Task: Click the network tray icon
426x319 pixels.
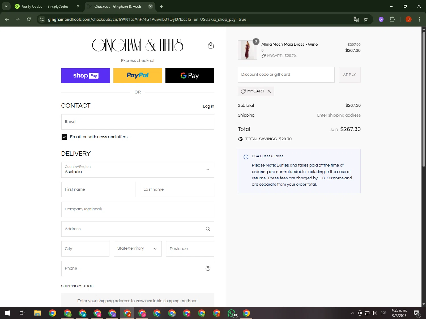Action: pos(367,313)
